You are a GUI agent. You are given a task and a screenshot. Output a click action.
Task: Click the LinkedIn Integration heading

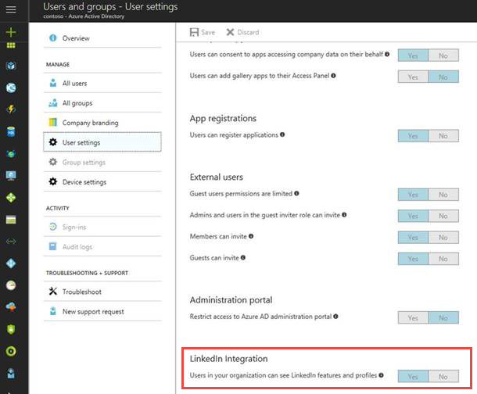(229, 359)
